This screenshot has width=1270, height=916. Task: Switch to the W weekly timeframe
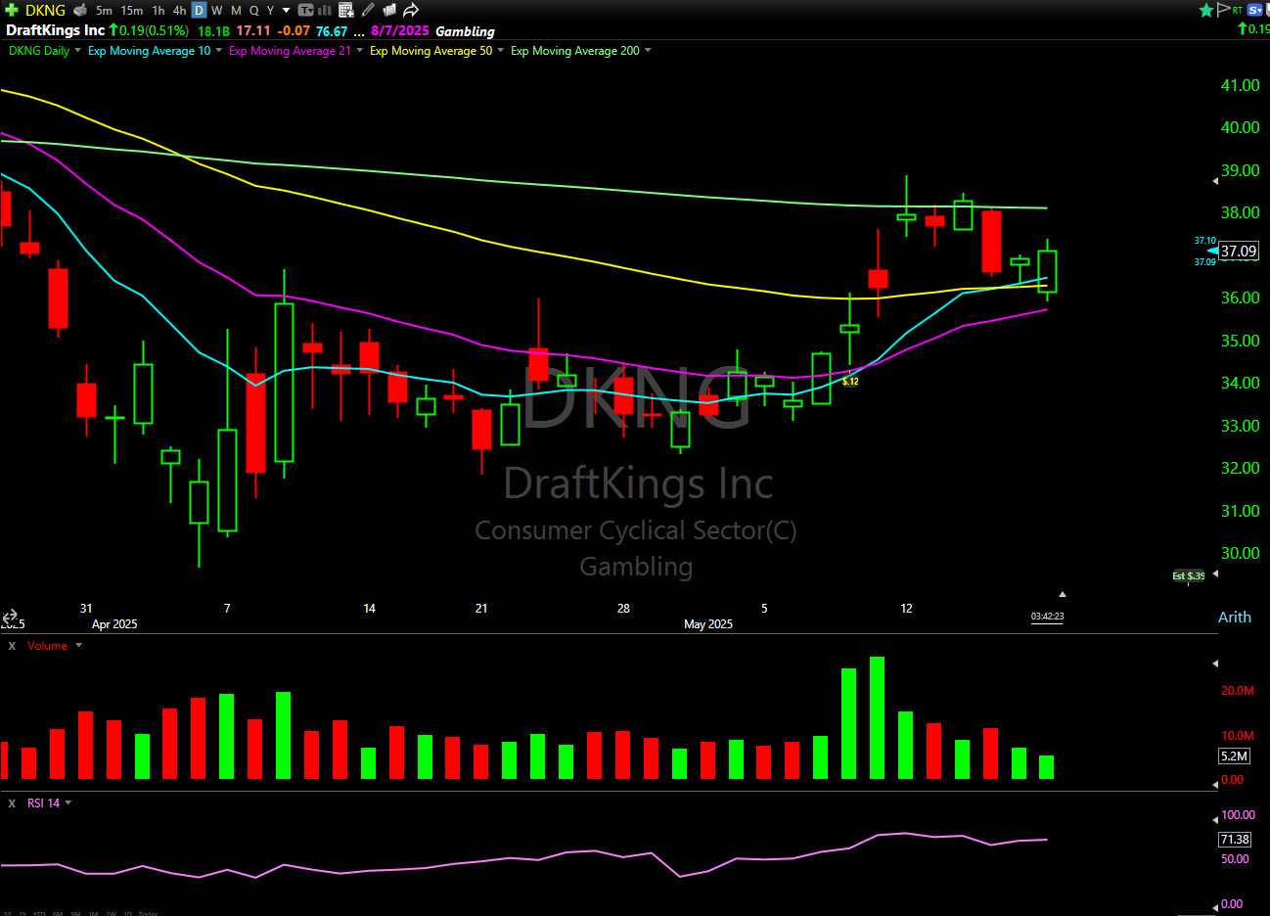pos(217,11)
